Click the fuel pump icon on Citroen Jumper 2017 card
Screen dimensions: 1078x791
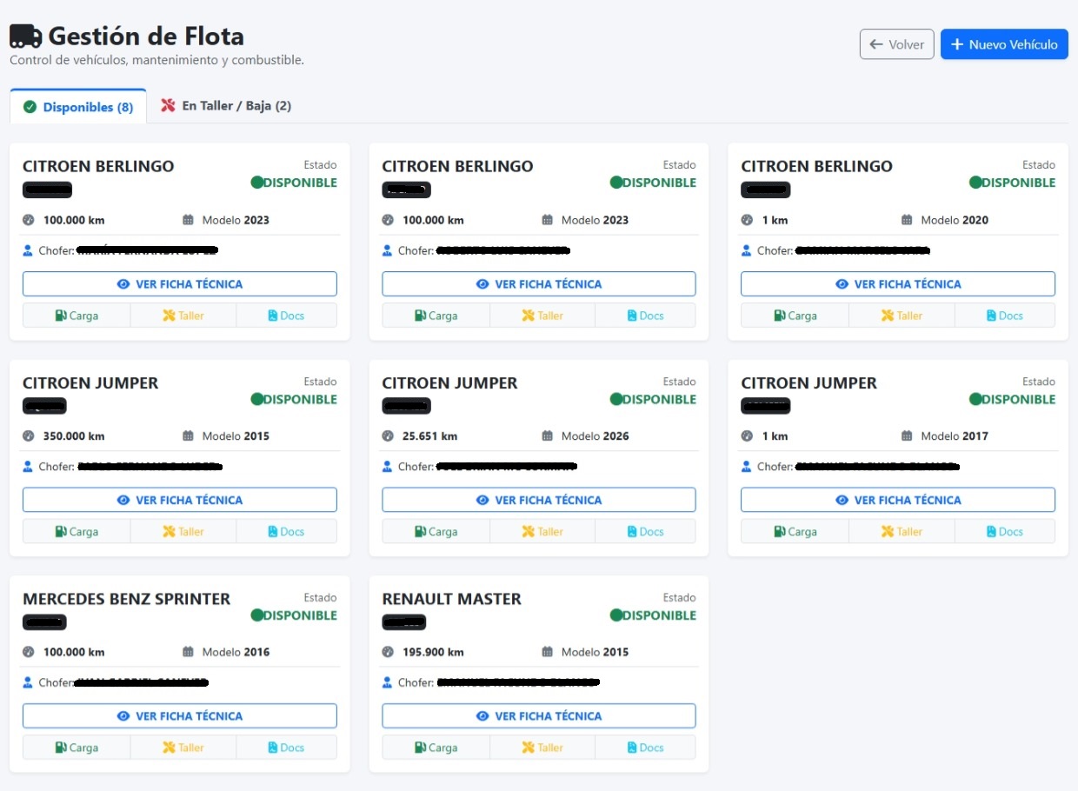780,531
